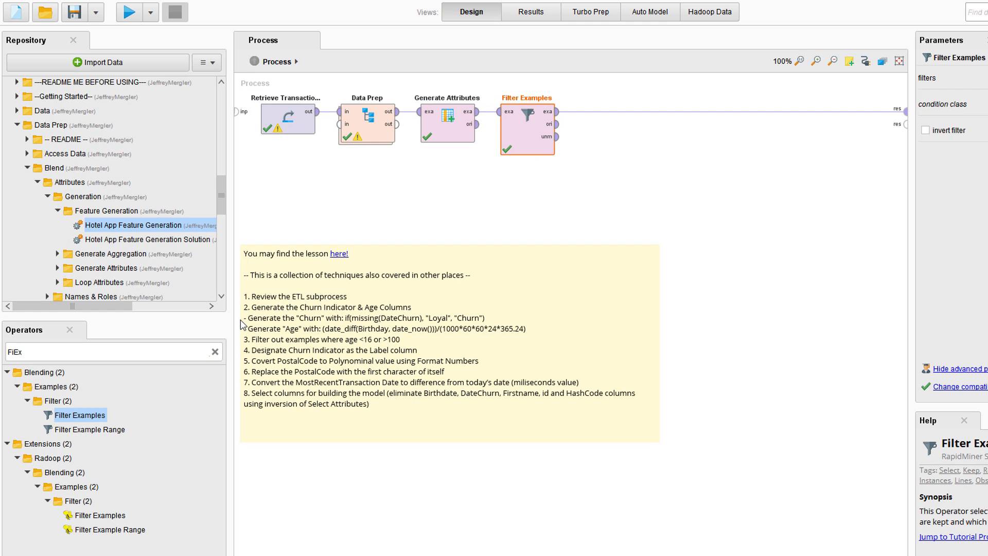This screenshot has width=988, height=556.
Task: Zoom in on the process canvas
Action: (x=816, y=61)
